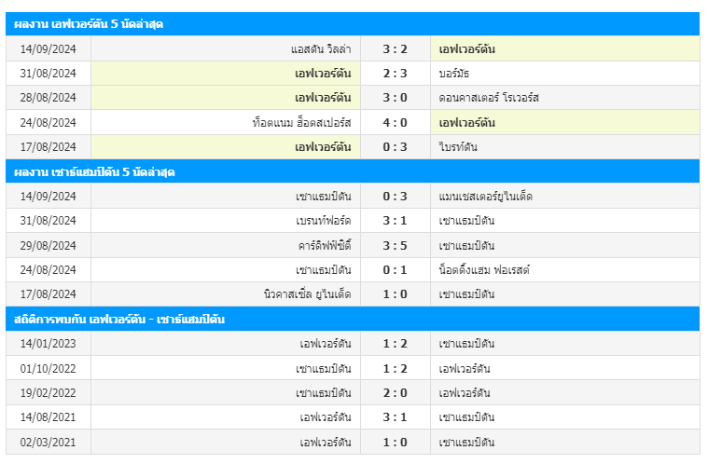Image resolution: width=708 pixels, height=464 pixels.
Task: Click the Newcastle United team name
Action: coord(308,294)
